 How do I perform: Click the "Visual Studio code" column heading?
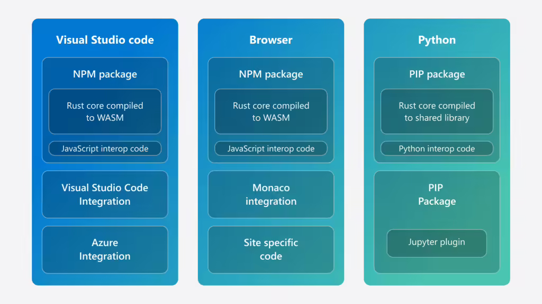point(105,40)
